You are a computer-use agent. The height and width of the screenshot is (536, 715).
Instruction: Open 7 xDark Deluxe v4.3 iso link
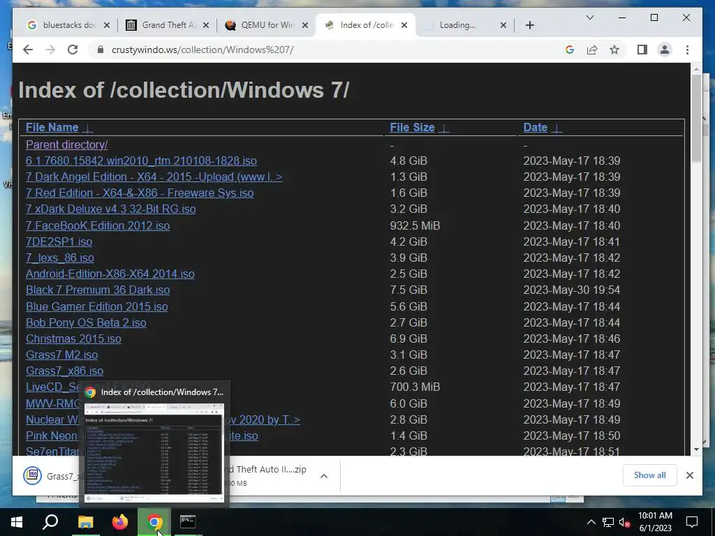click(x=111, y=209)
